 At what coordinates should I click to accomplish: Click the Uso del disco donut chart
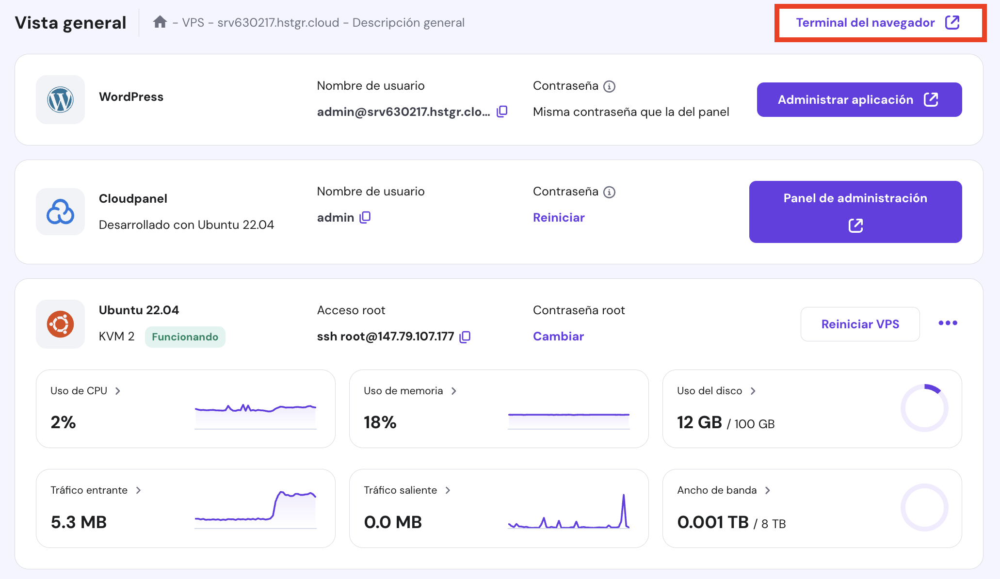point(924,408)
